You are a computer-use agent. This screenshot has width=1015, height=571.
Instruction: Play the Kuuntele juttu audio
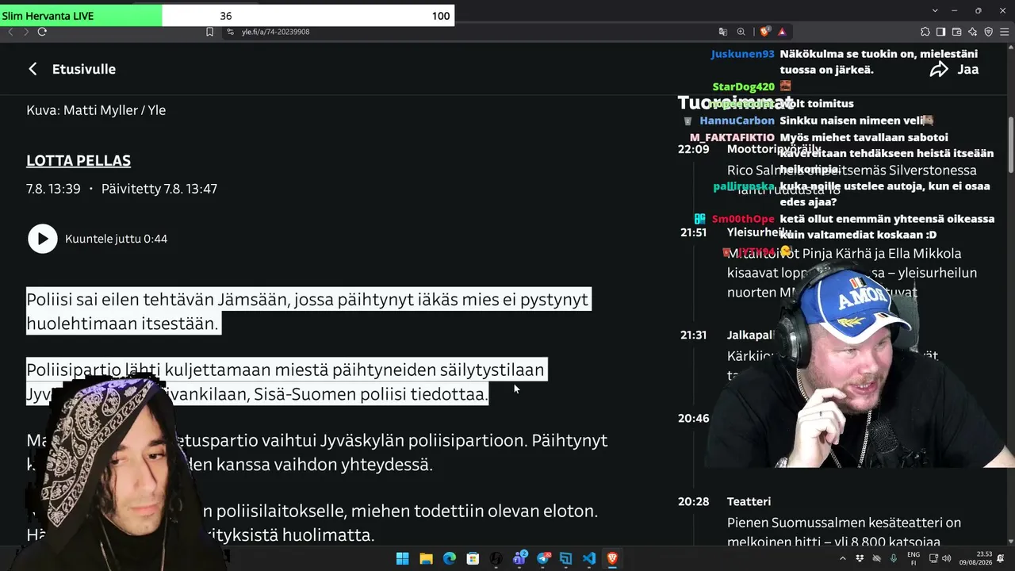[x=43, y=239]
